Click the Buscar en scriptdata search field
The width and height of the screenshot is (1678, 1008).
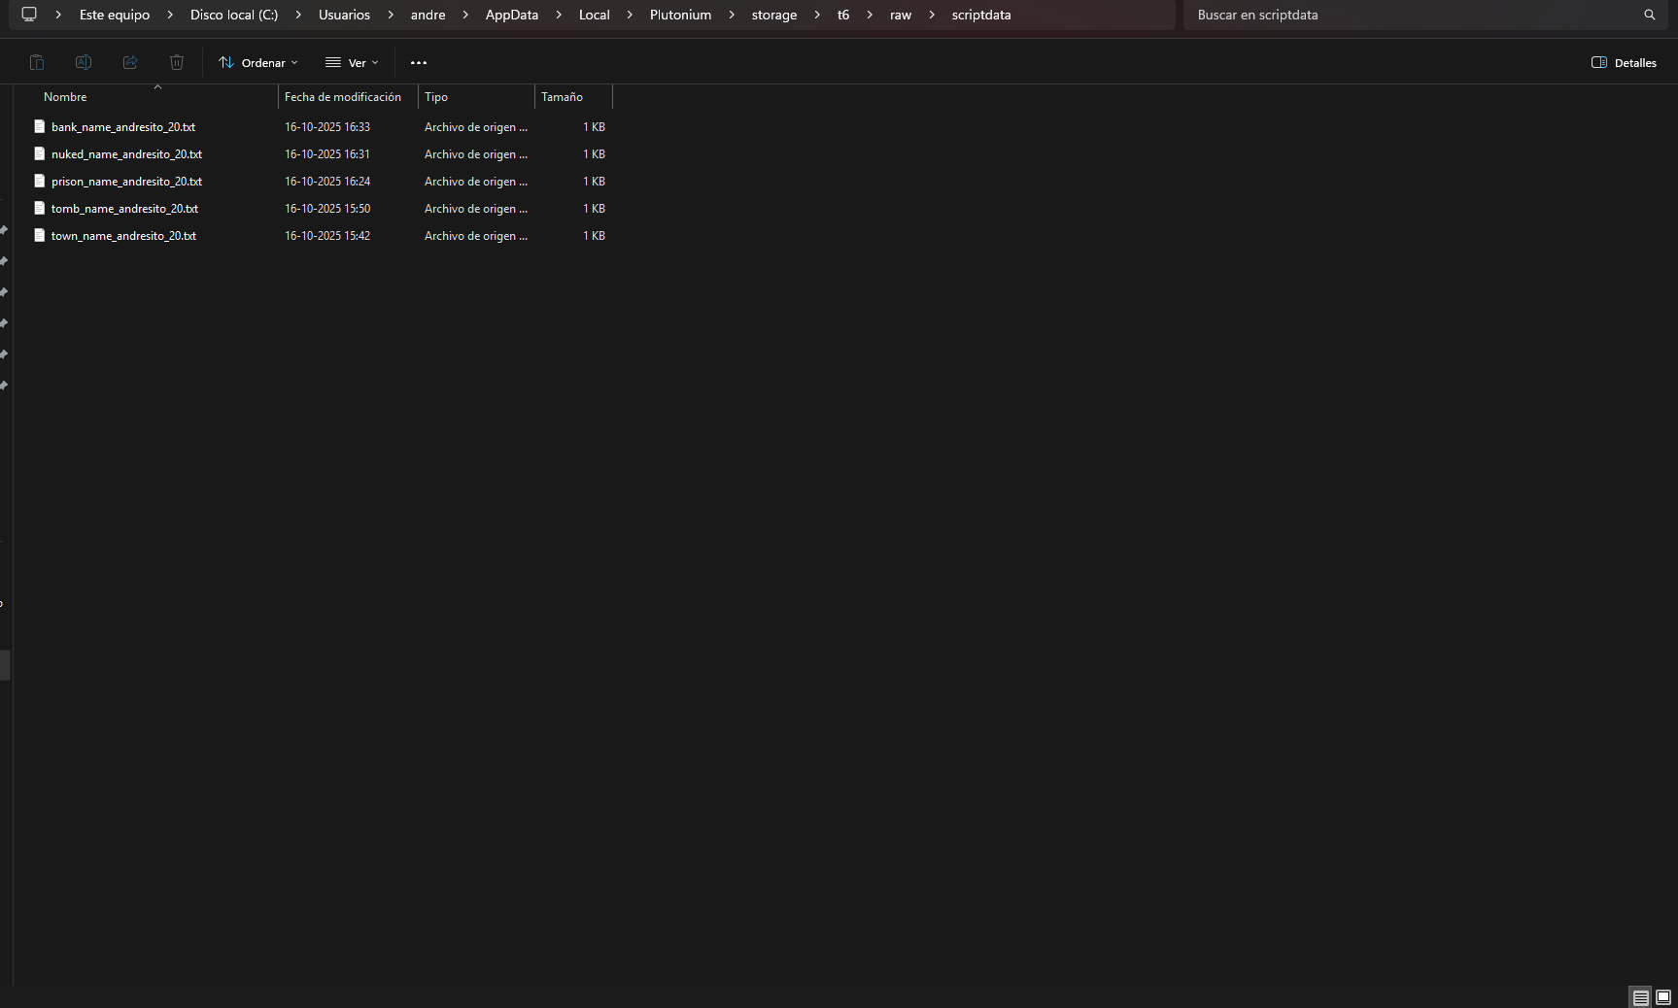tap(1409, 15)
